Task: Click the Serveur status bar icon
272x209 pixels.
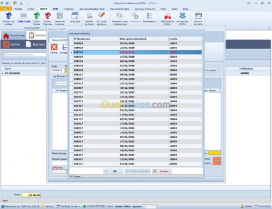Action: pyautogui.click(x=43, y=206)
